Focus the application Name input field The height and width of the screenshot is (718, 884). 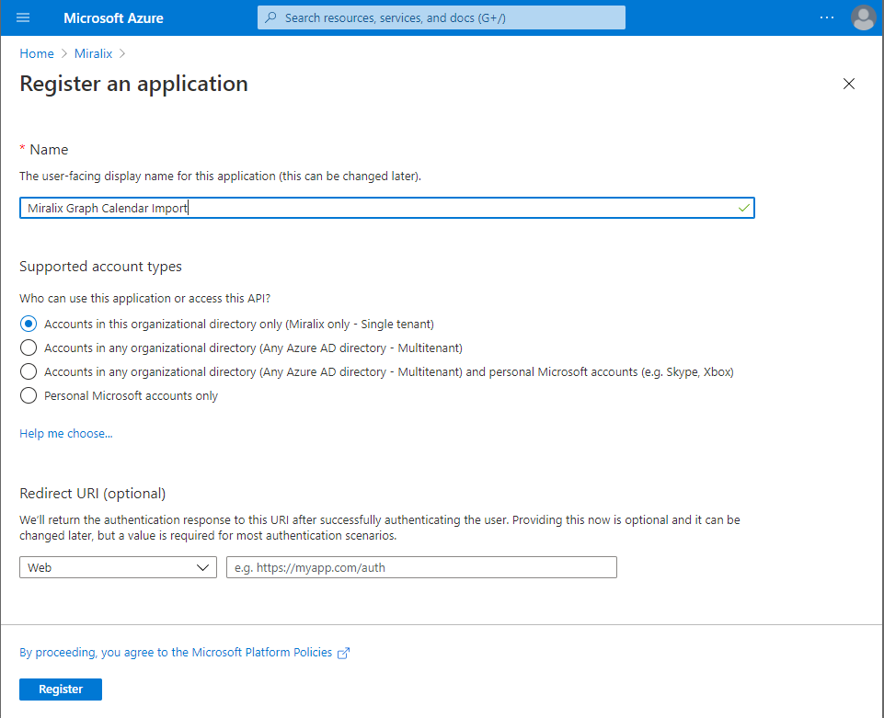click(x=386, y=208)
